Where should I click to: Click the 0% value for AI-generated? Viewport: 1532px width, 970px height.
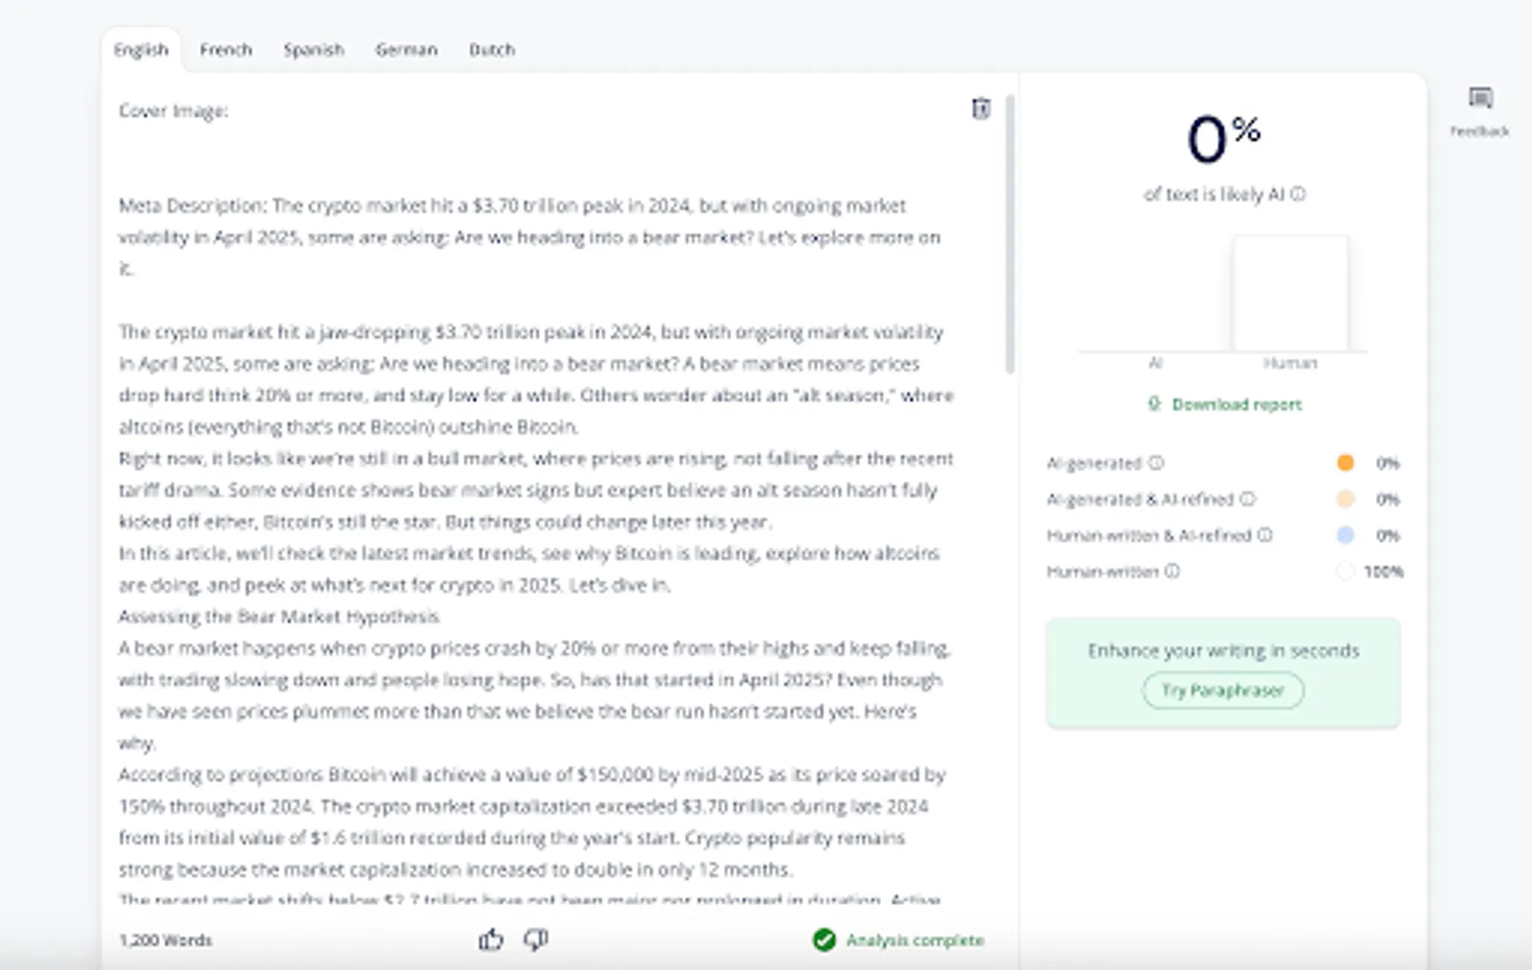1387,463
